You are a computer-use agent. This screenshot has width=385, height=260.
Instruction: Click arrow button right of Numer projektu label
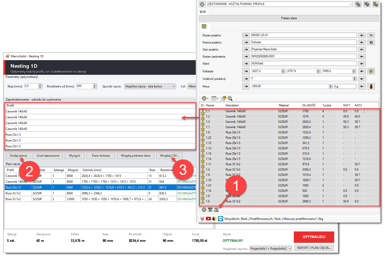pos(246,35)
